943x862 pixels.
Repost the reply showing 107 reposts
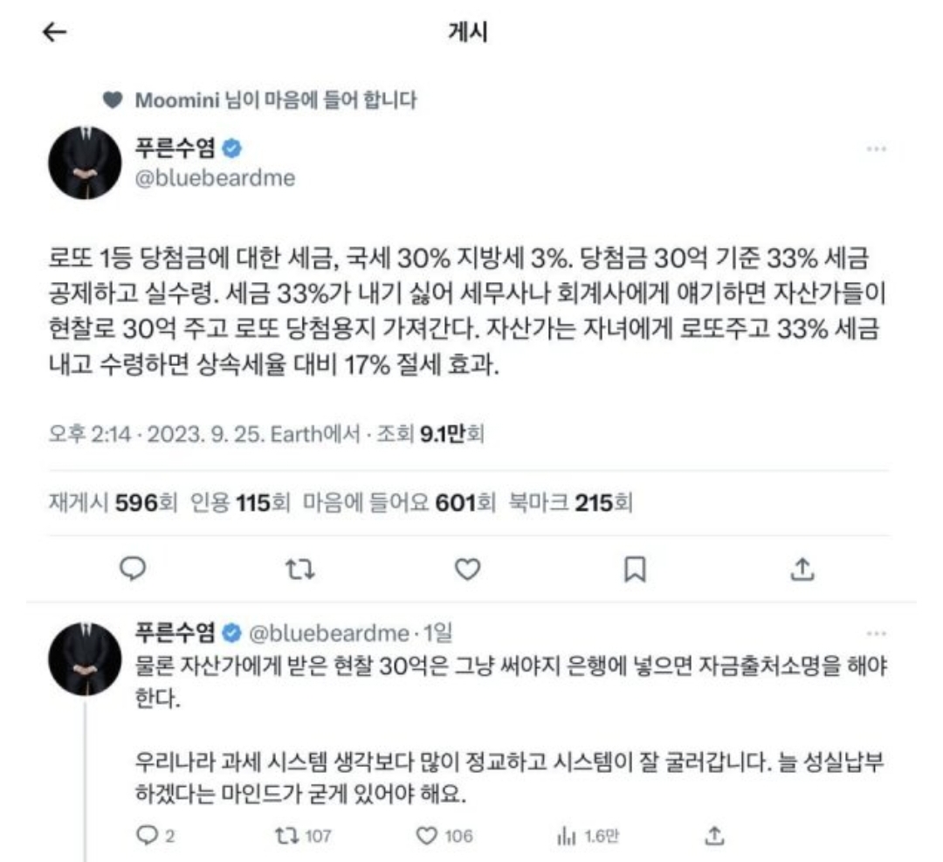pyautogui.click(x=303, y=836)
